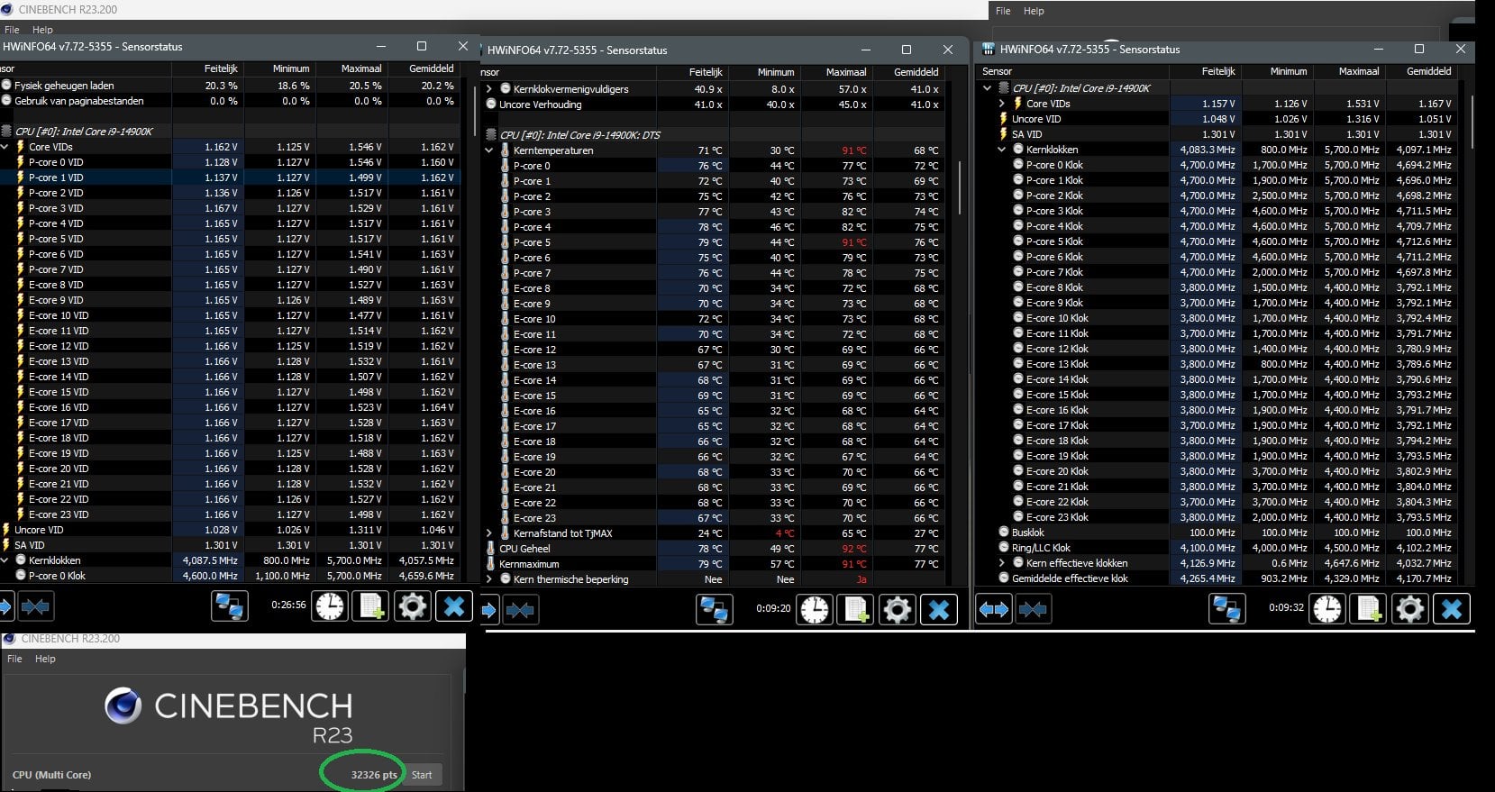
Task: Click the thermometer icon beside CPU Geheel
Action: [x=490, y=549]
